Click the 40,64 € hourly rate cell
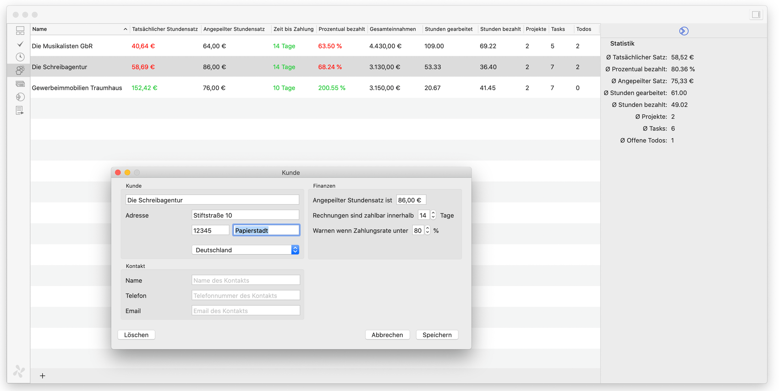The image size is (779, 391). [143, 46]
